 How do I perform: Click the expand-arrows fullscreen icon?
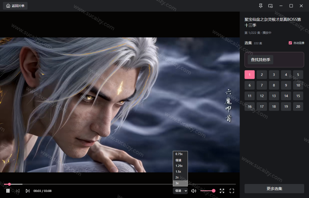tap(222, 191)
